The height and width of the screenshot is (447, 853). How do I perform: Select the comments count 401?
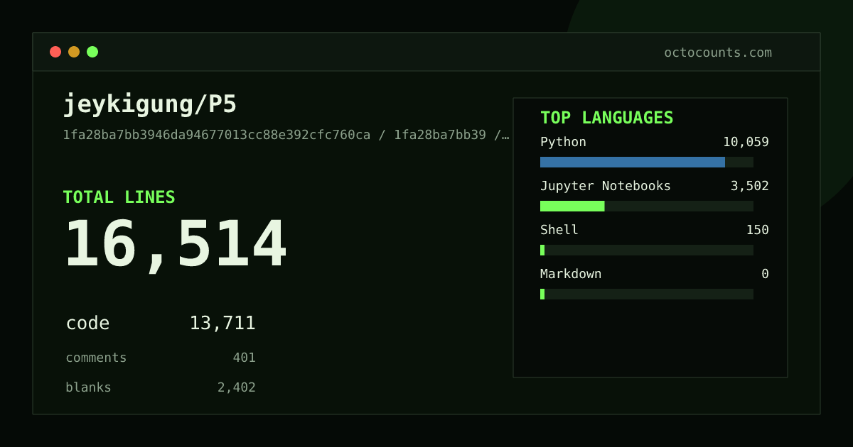(244, 358)
